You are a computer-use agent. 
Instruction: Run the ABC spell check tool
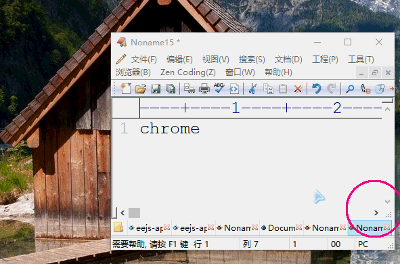click(219, 88)
